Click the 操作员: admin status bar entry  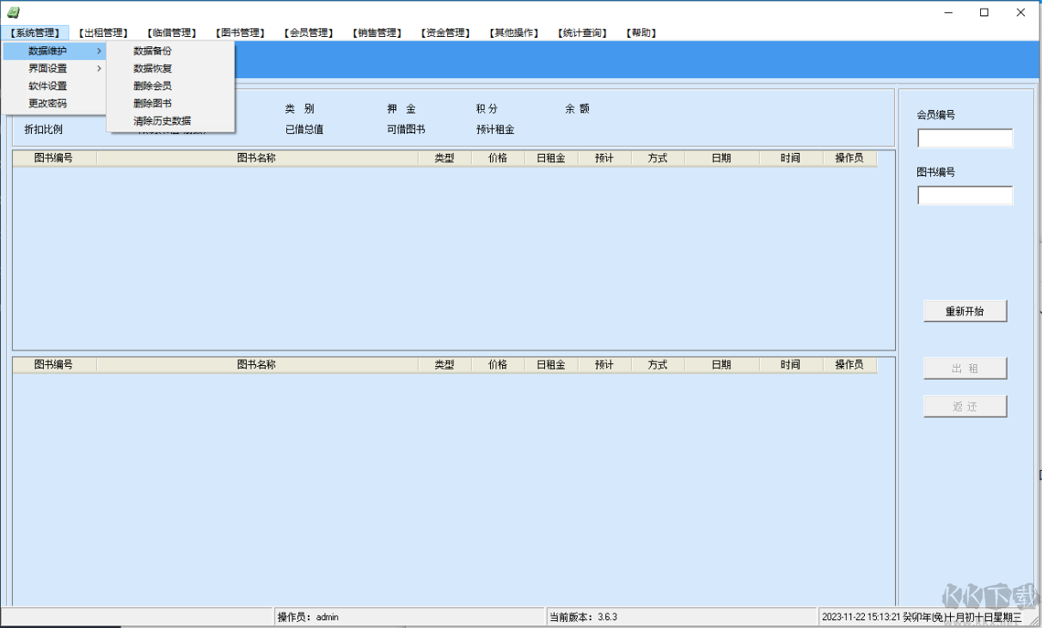pos(409,617)
